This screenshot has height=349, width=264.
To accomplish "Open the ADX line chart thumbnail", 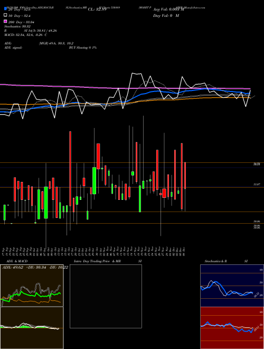I will click(32, 286).
